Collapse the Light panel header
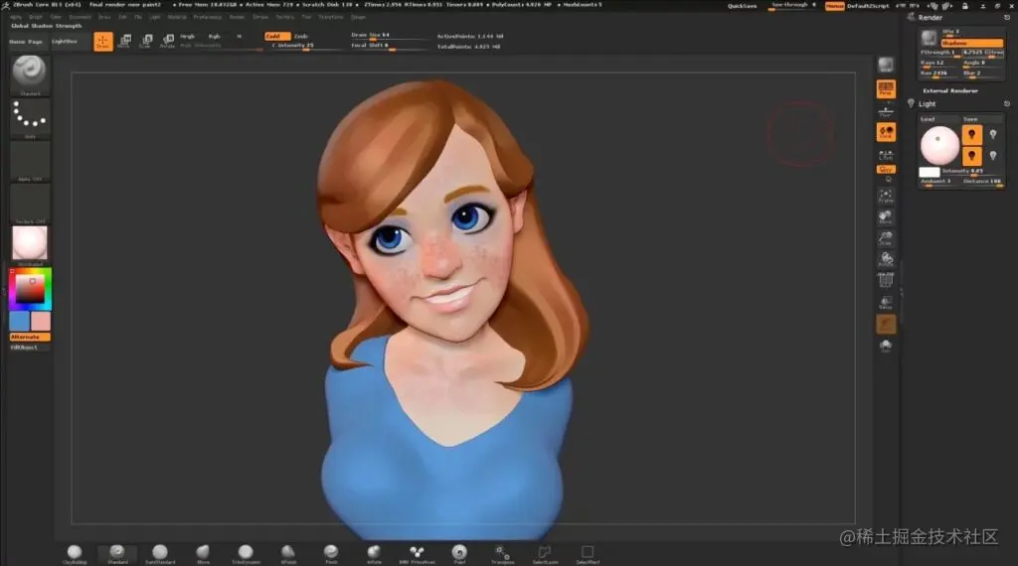This screenshot has height=566, width=1018. (928, 103)
